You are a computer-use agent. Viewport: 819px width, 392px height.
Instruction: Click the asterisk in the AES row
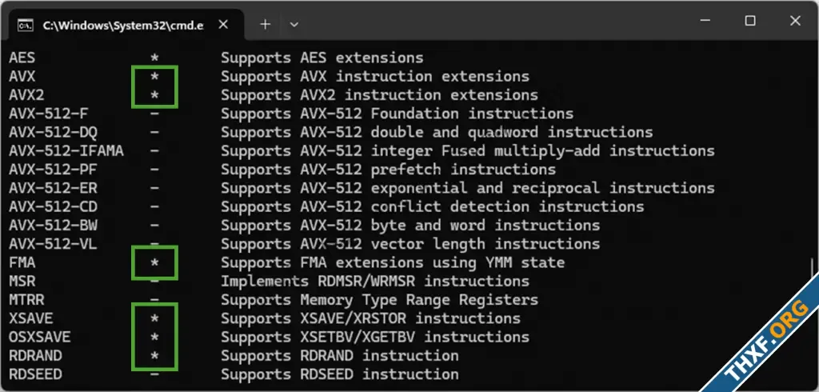tap(154, 58)
